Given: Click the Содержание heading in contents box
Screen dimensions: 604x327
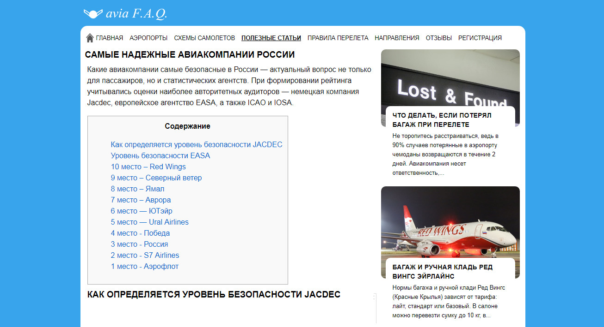Looking at the screenshot, I should pos(187,126).
